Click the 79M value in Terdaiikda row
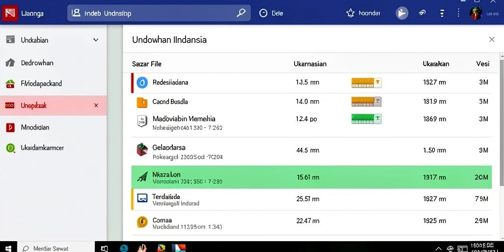 pos(481,199)
